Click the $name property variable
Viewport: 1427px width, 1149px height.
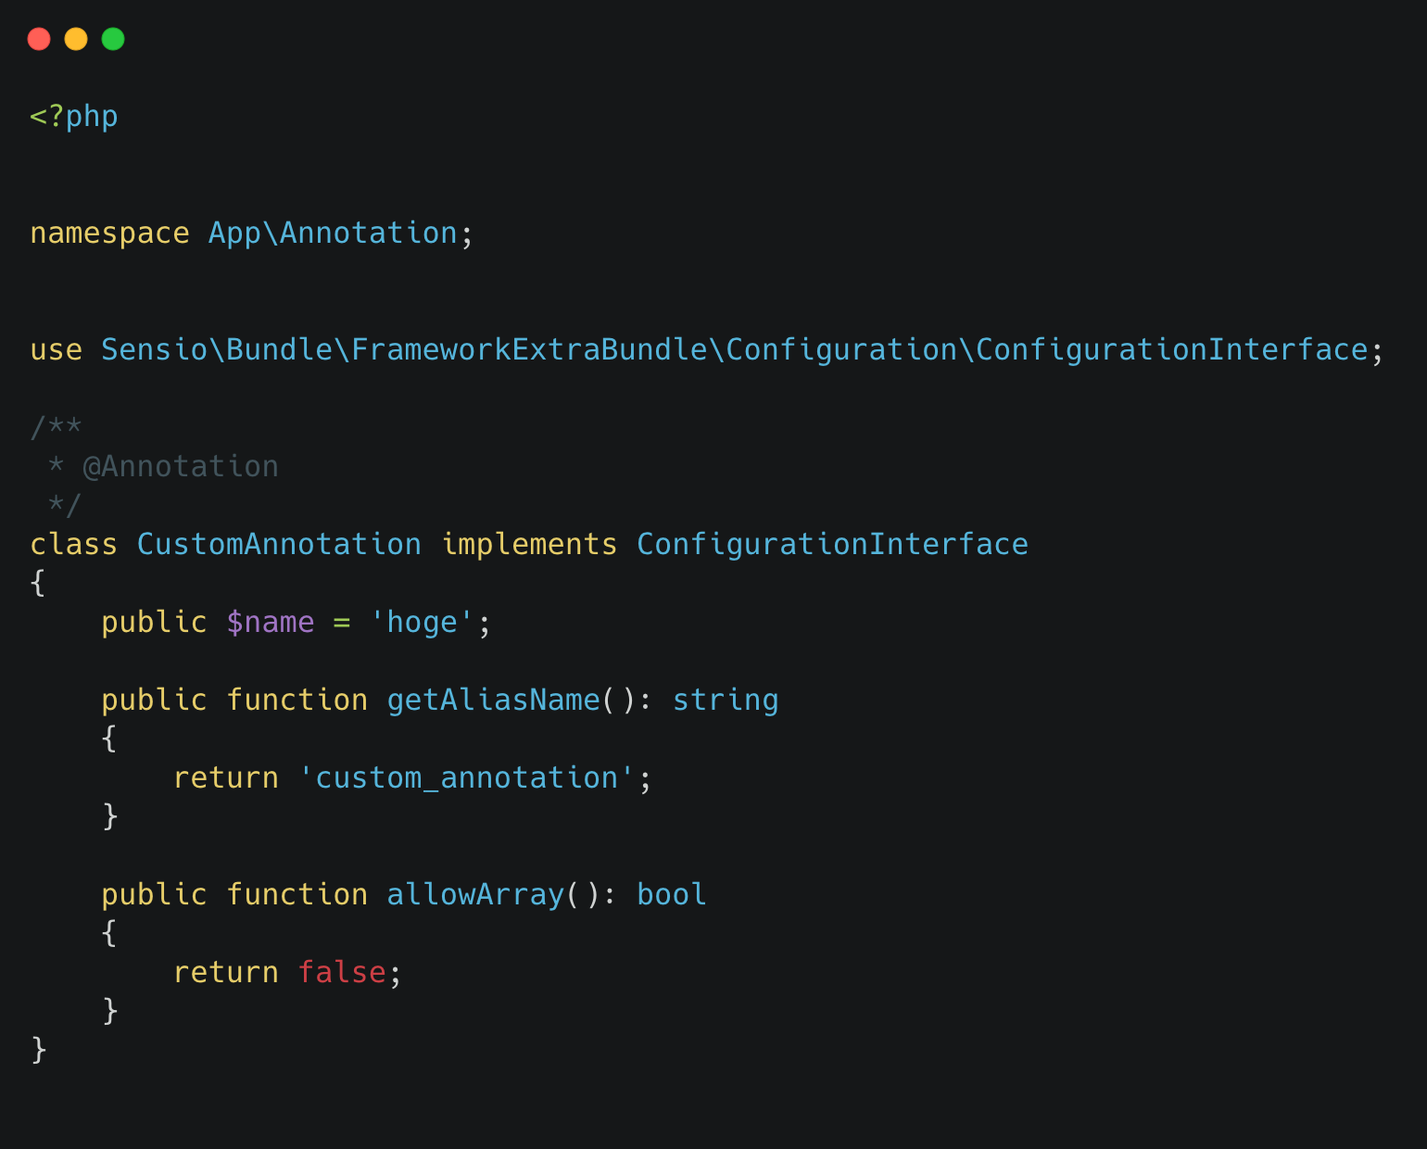(271, 623)
